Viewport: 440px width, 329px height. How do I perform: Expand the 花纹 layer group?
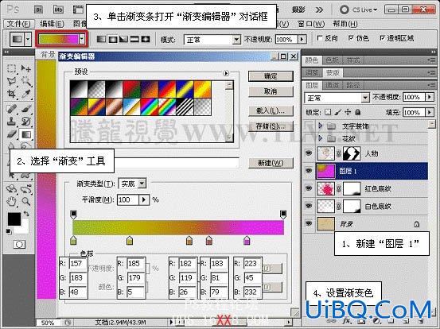(320, 138)
